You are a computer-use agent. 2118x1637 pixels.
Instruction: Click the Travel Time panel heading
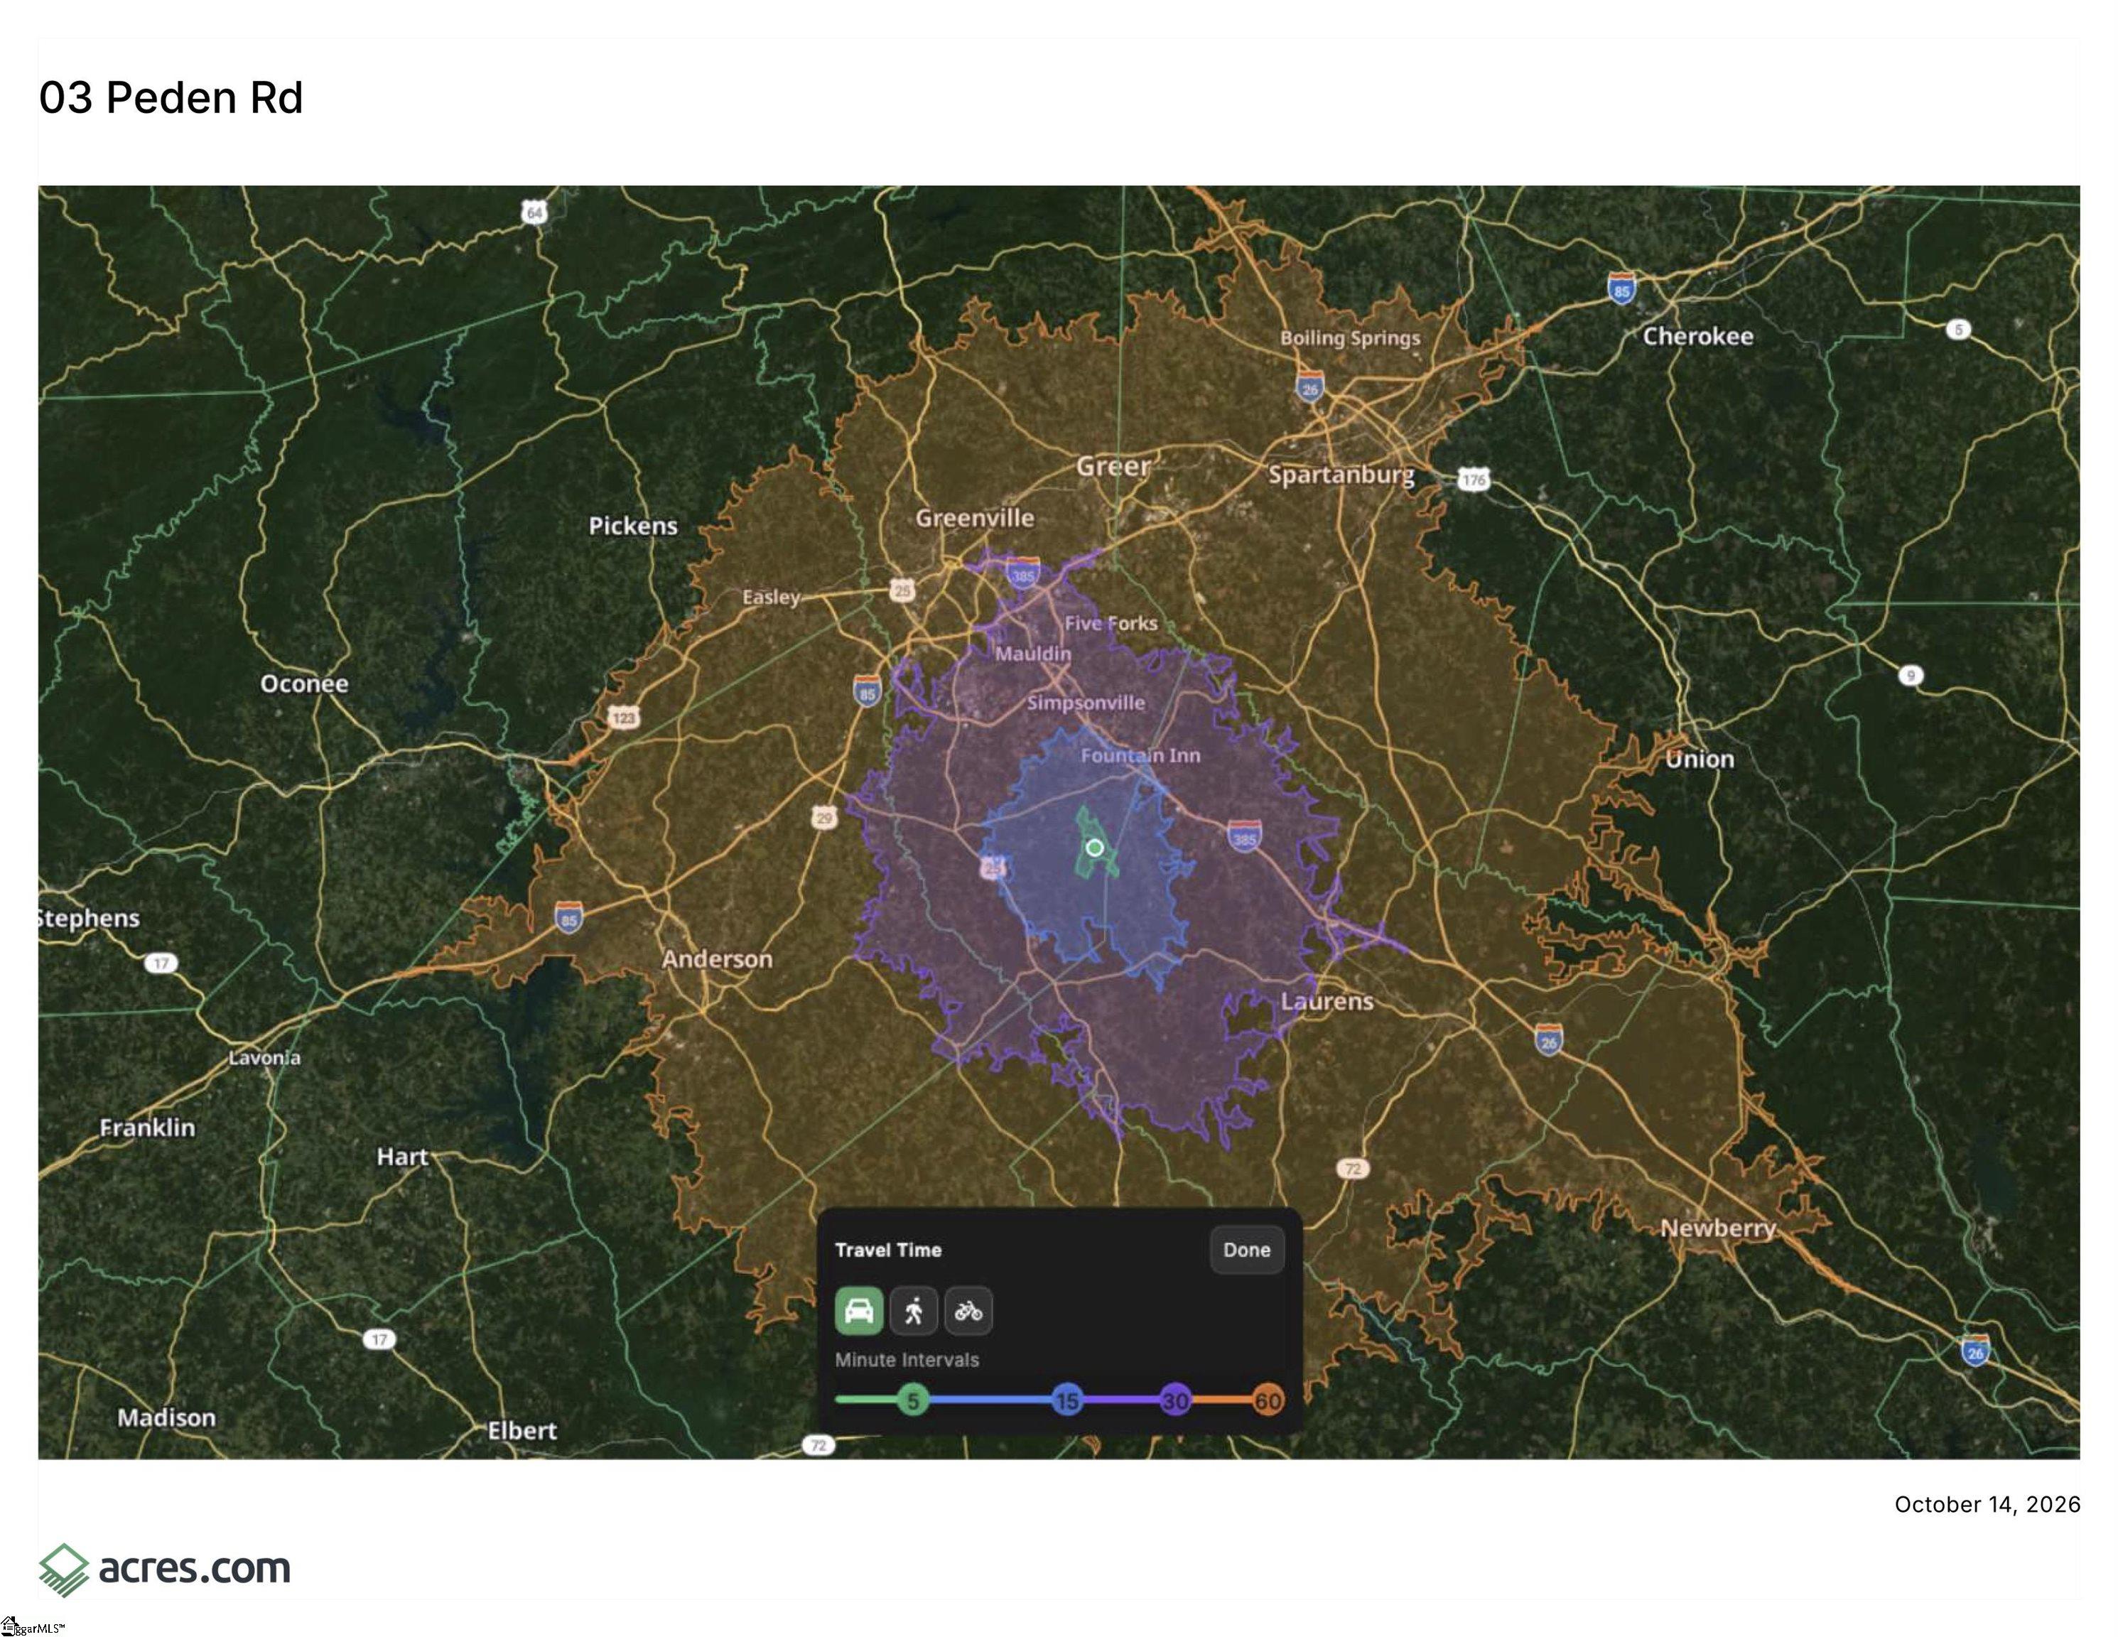888,1250
